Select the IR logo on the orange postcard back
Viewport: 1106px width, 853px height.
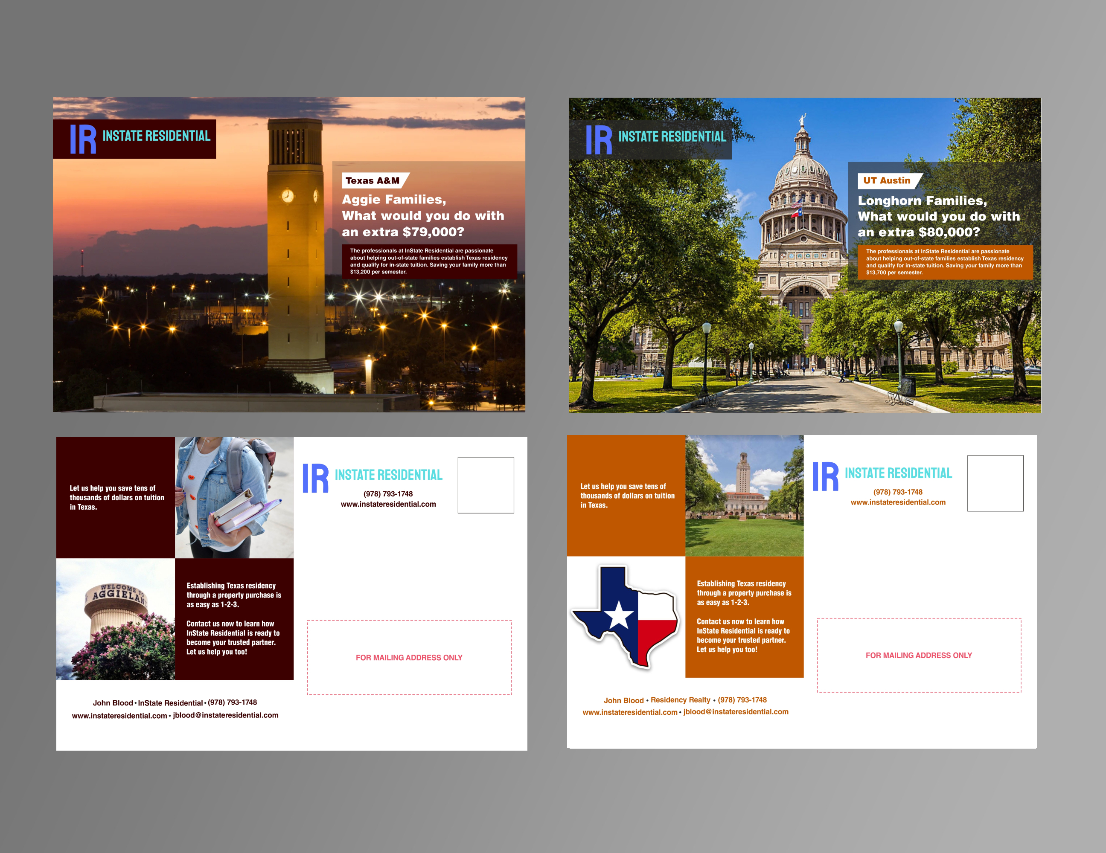pyautogui.click(x=826, y=476)
